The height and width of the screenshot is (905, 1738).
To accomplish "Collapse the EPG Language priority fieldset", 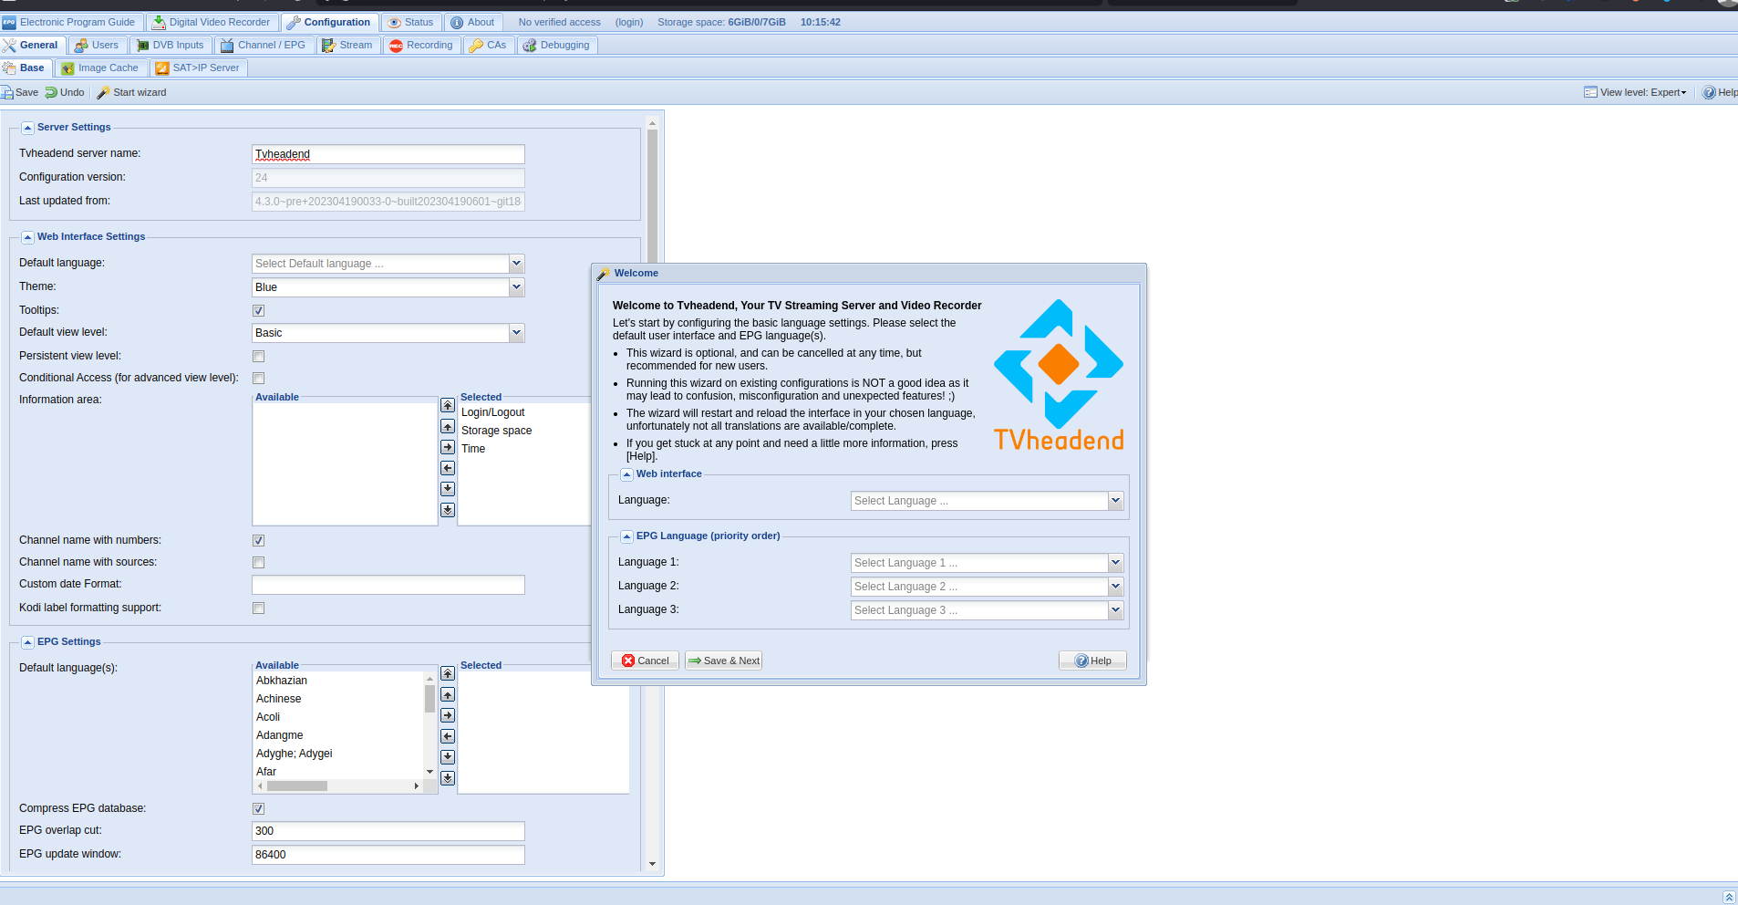I will (x=626, y=536).
